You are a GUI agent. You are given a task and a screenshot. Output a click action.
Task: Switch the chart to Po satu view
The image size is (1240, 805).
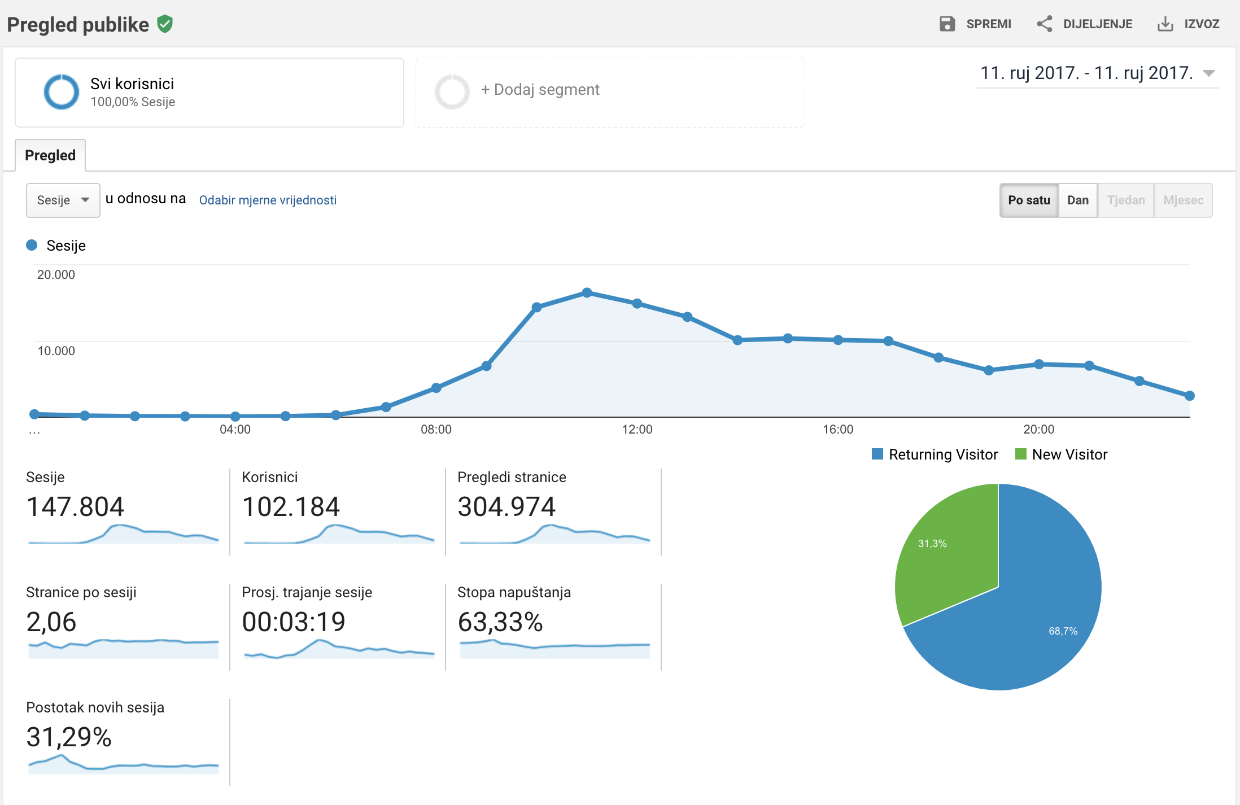1029,200
